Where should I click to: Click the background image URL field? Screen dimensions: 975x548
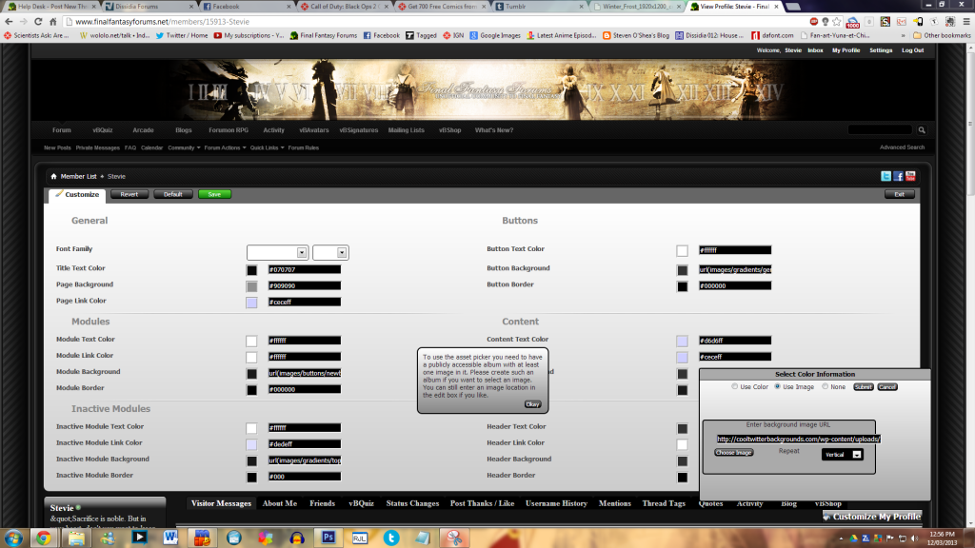[x=799, y=440]
